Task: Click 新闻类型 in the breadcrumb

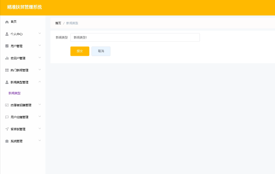Action: (72, 23)
